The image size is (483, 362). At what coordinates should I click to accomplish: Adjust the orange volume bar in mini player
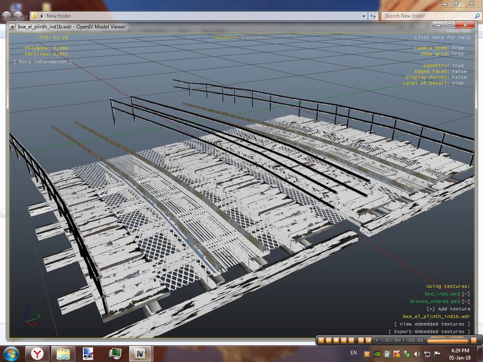pyautogui.click(x=447, y=340)
